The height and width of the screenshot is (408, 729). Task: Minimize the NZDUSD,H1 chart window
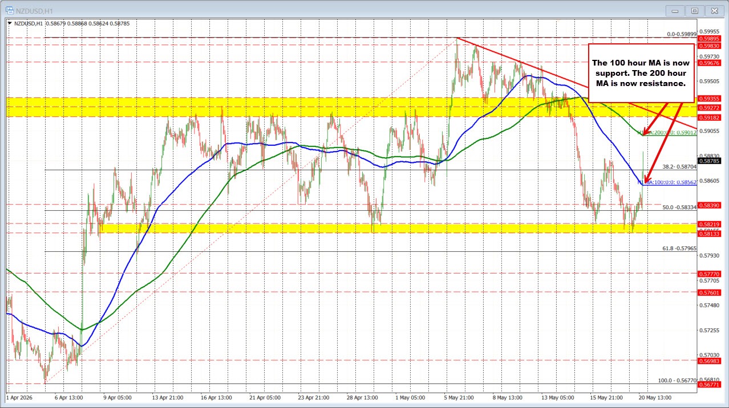(676, 10)
